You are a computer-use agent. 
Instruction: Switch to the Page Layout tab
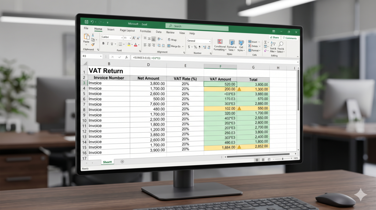[127, 30]
